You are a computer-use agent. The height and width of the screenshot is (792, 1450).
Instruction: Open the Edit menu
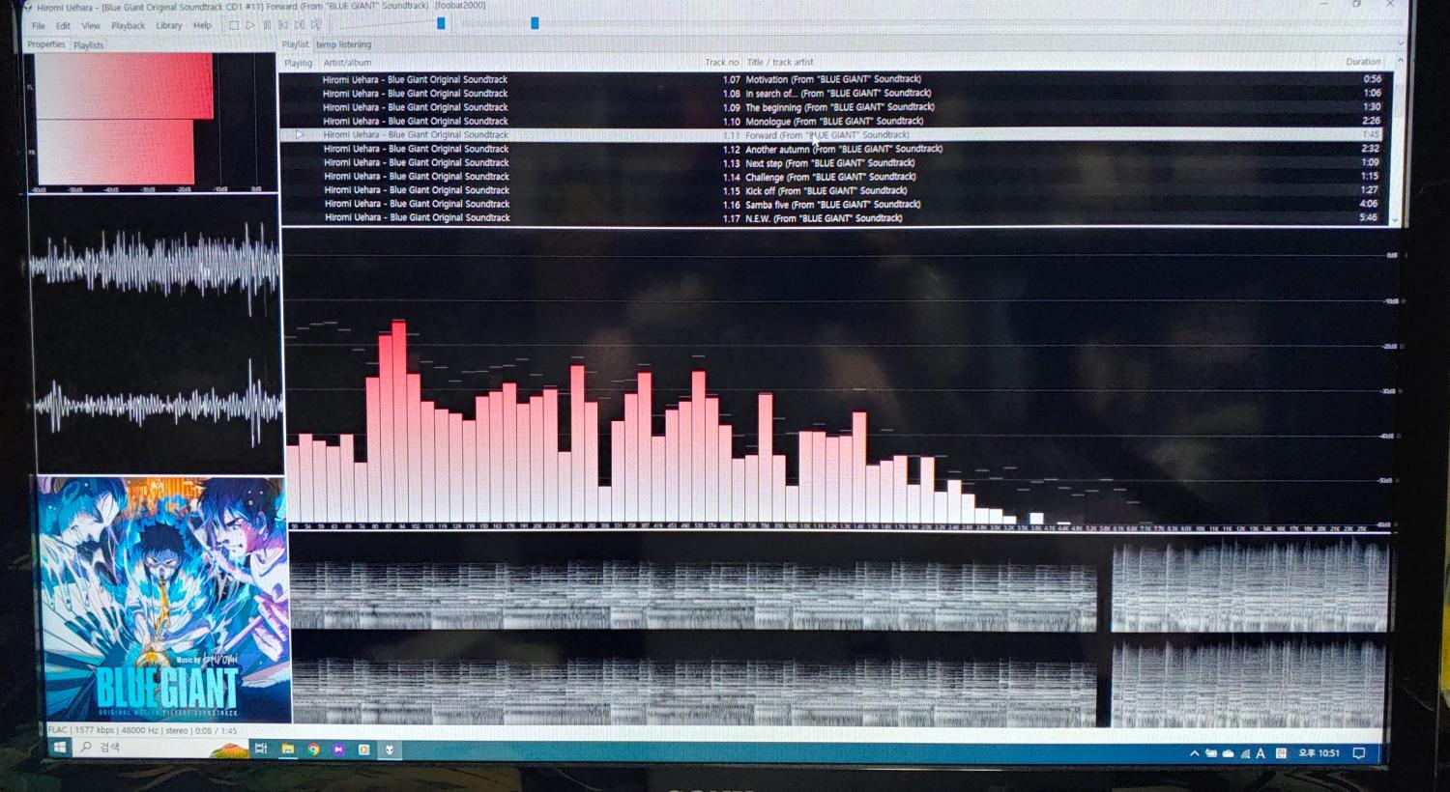pyautogui.click(x=63, y=26)
